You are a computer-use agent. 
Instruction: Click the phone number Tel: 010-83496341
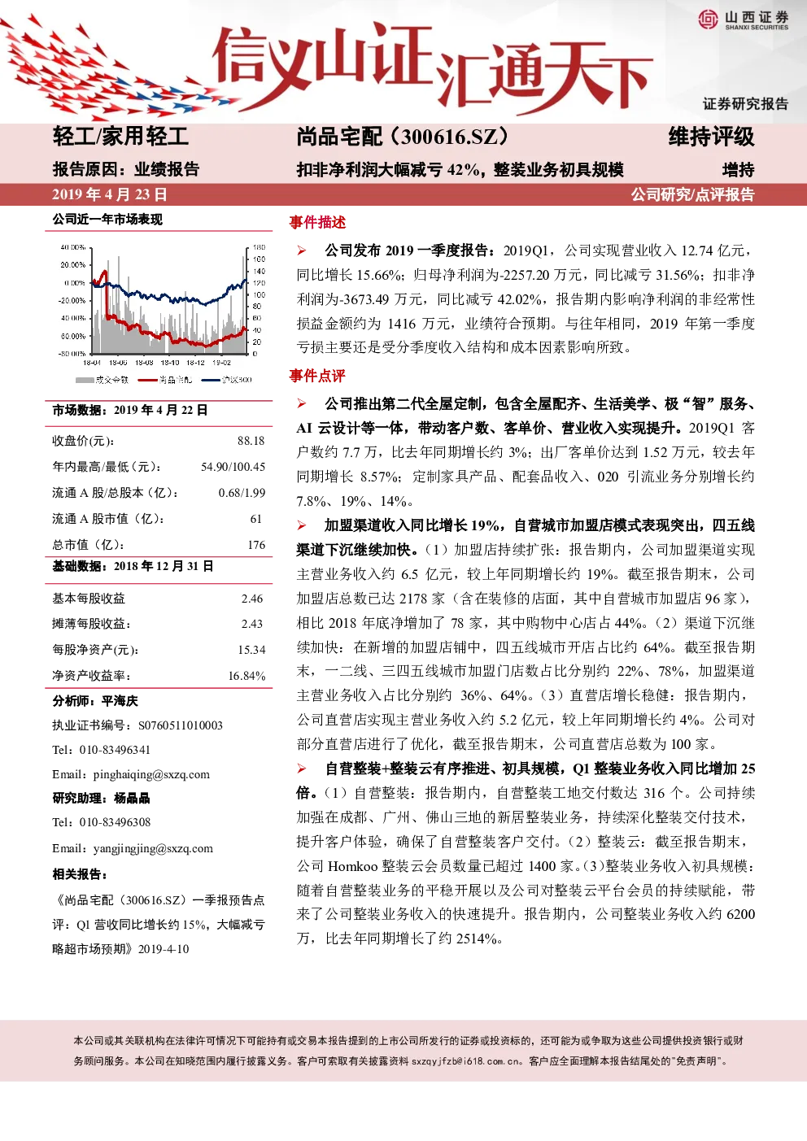tap(102, 750)
